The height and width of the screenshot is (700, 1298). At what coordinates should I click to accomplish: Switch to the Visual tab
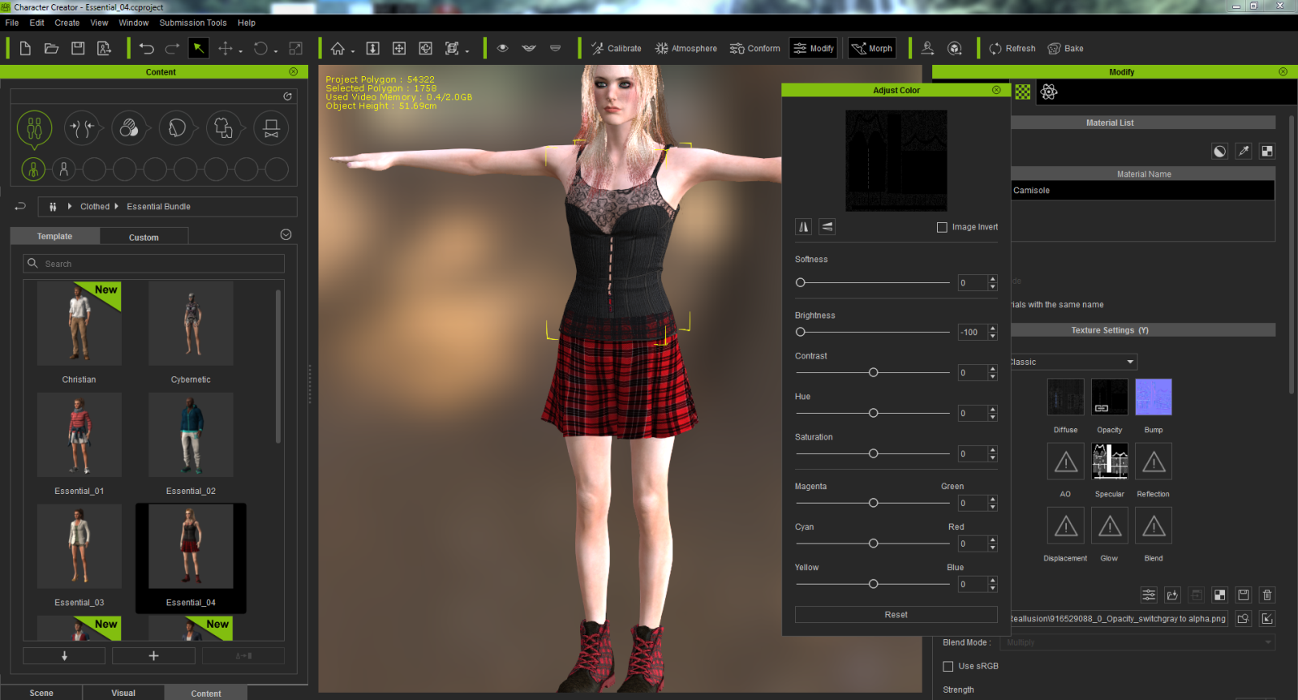123,693
